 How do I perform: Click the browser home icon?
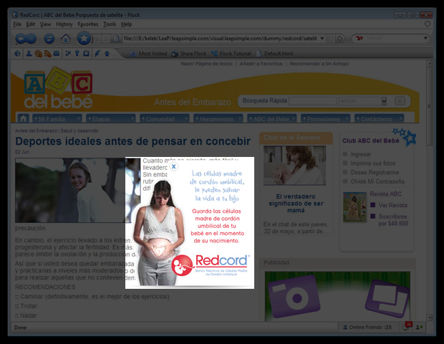[x=66, y=38]
